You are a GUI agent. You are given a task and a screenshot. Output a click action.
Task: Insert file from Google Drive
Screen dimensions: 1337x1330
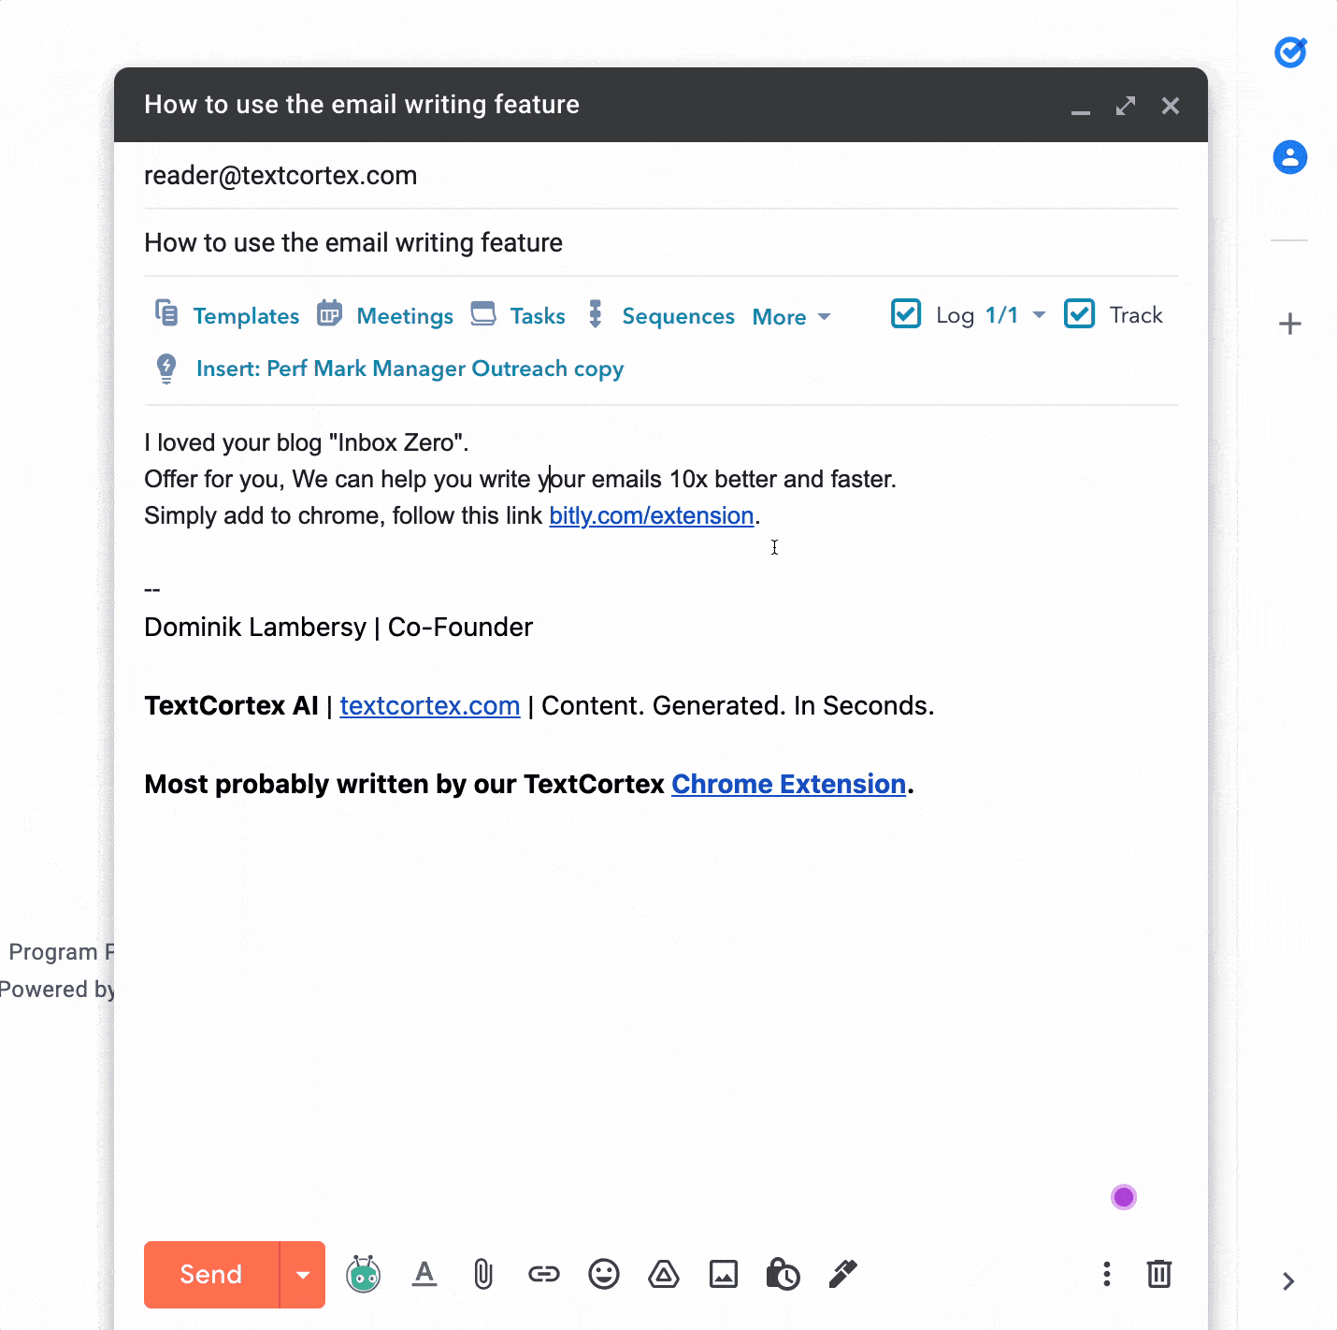664,1274
